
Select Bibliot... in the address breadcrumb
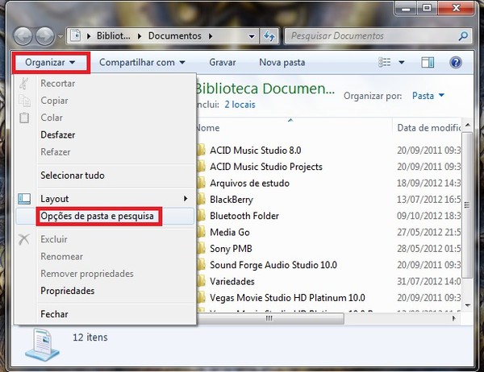coord(113,35)
